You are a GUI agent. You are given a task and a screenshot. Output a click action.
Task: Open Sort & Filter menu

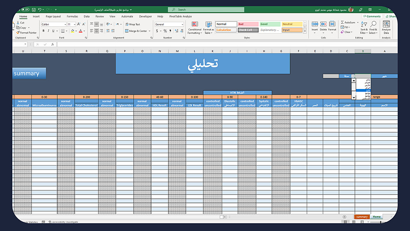coord(364,28)
